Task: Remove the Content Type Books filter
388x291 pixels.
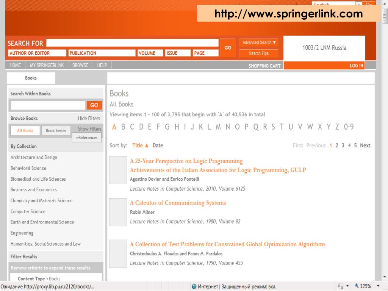Action: 39,278
